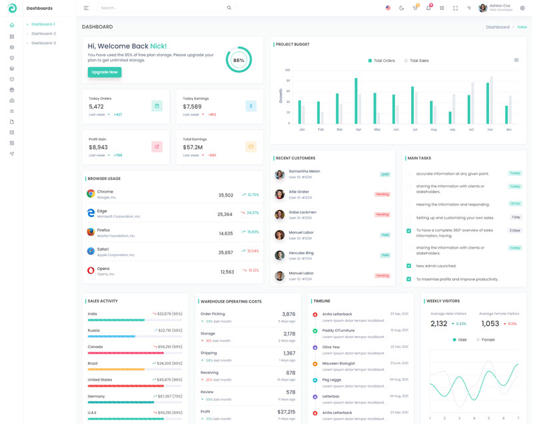Viewport: 533px width, 424px height.
Task: Open the shopping cart icon
Action: coord(415,8)
